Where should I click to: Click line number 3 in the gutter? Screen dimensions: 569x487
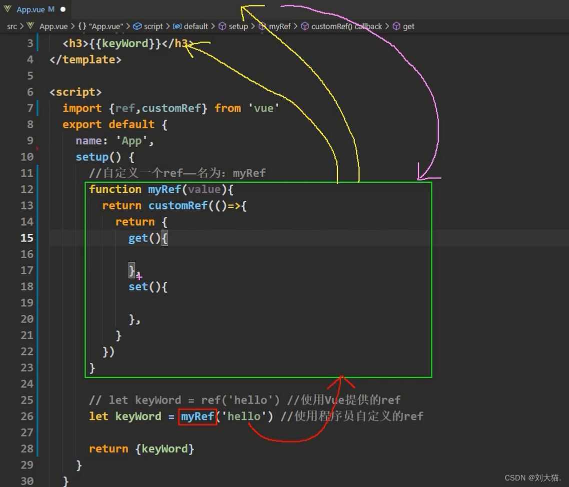click(x=30, y=44)
